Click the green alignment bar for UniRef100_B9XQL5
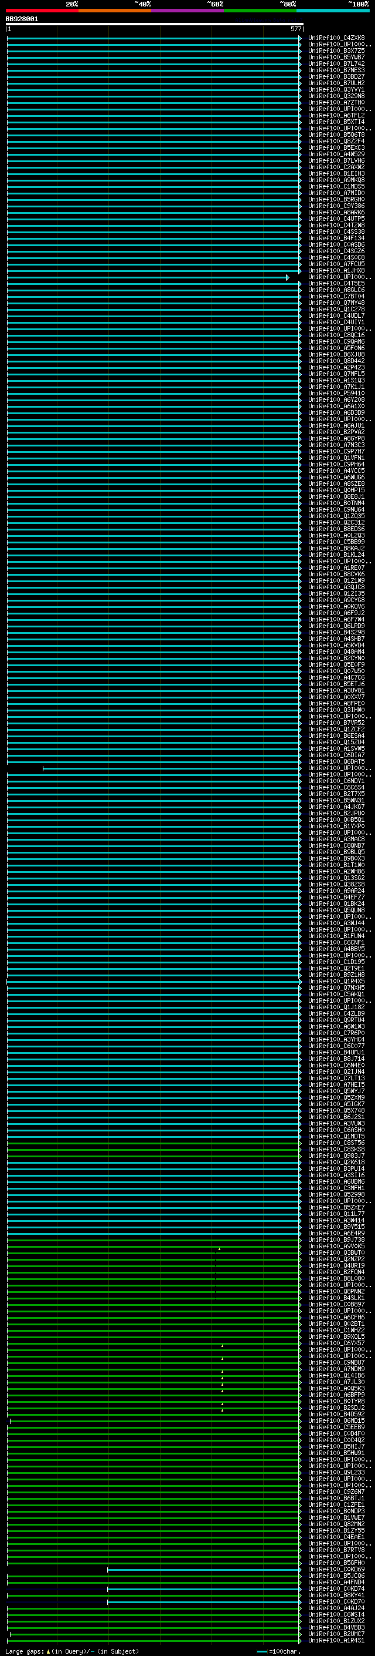Viewport: 375px width, 1656px height. pyautogui.click(x=154, y=1336)
